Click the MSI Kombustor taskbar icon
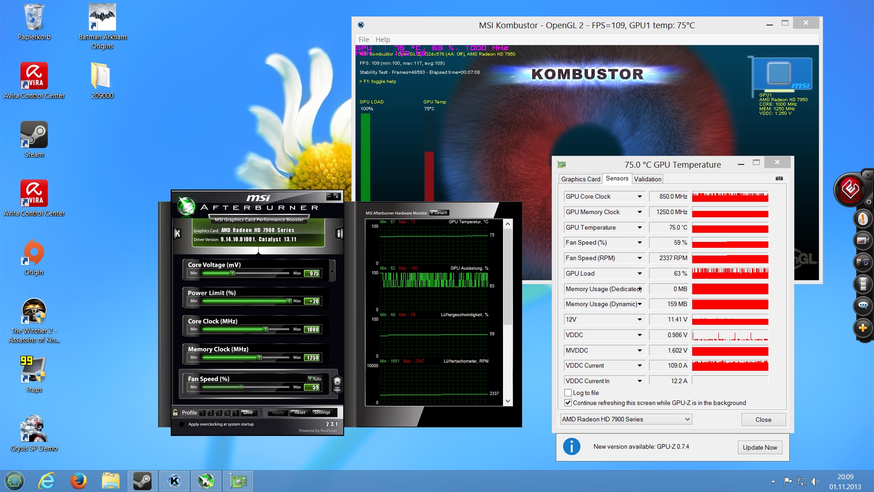Image resolution: width=874 pixels, height=492 pixels. [x=174, y=481]
